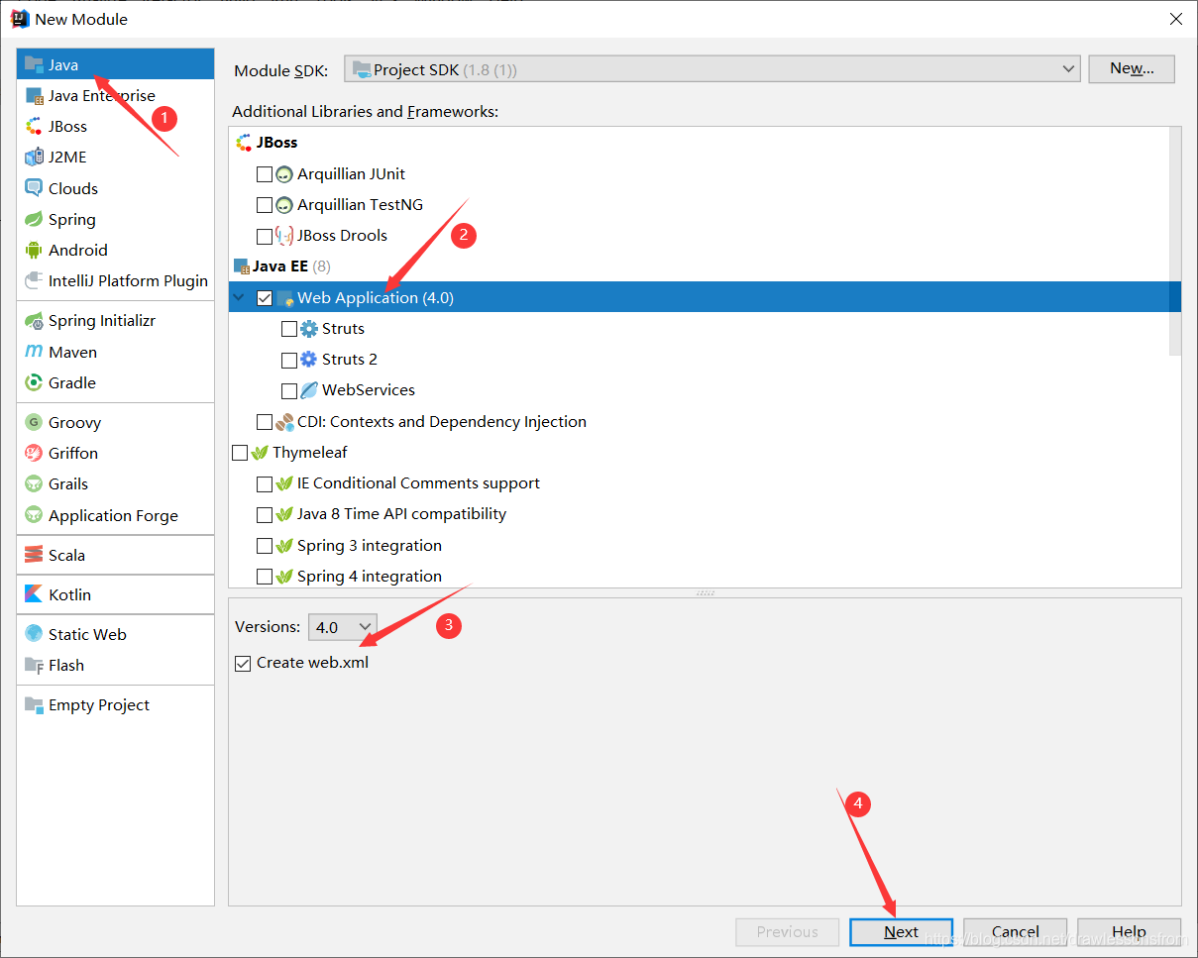The image size is (1198, 958).
Task: Click the IE Conditional Comments support row
Action: [x=699, y=482]
